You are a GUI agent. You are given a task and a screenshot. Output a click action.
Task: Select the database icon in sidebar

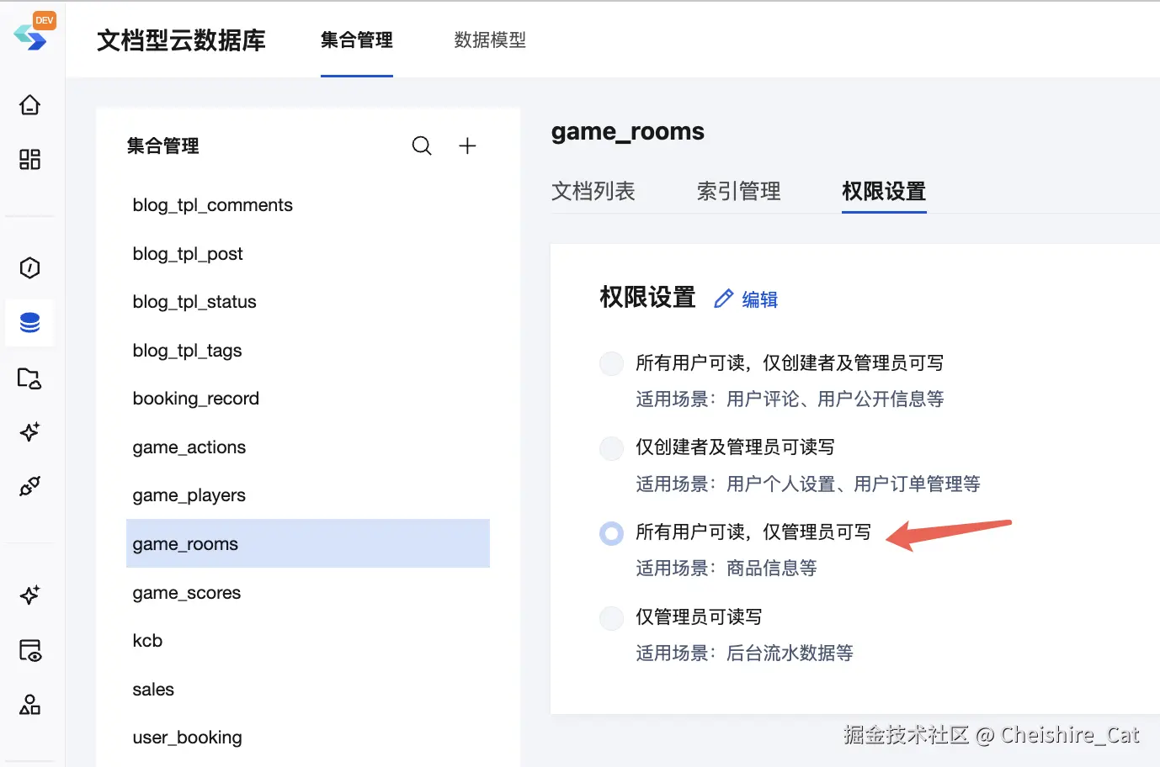click(30, 323)
